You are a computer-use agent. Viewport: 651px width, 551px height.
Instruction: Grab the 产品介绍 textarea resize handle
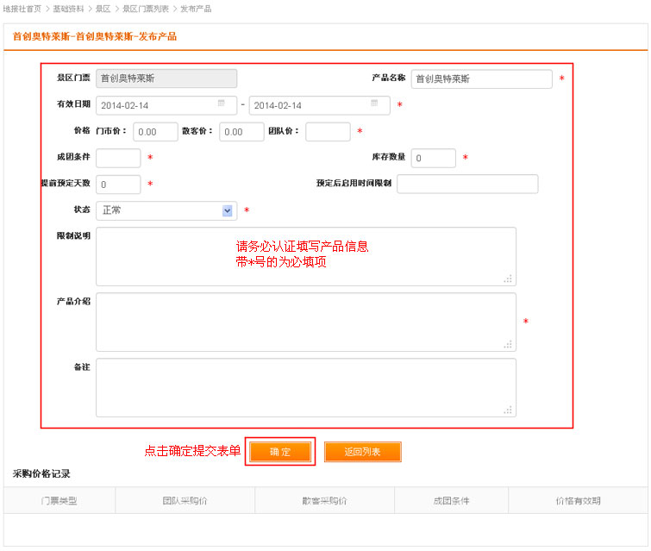[509, 344]
